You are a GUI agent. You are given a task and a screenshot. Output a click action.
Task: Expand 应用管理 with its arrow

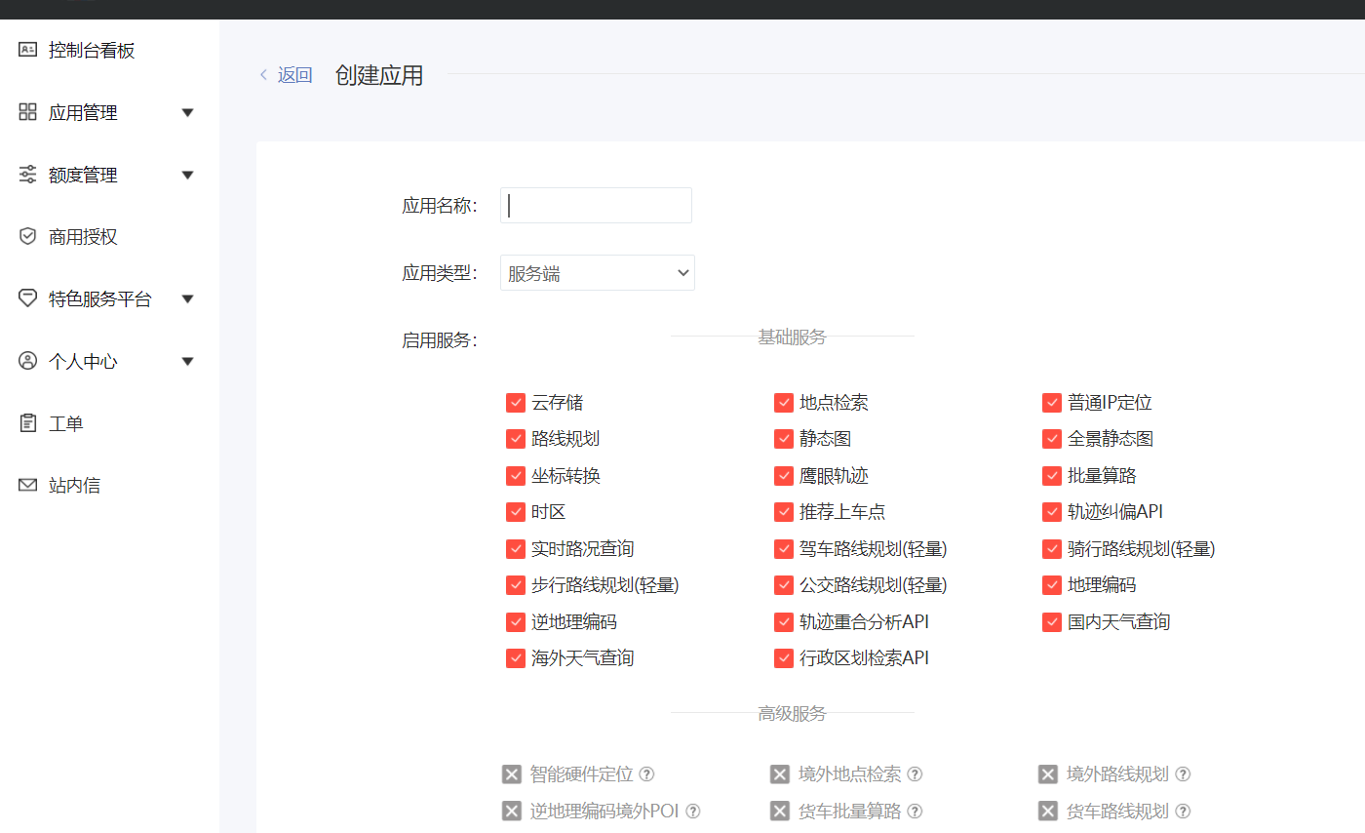click(188, 113)
